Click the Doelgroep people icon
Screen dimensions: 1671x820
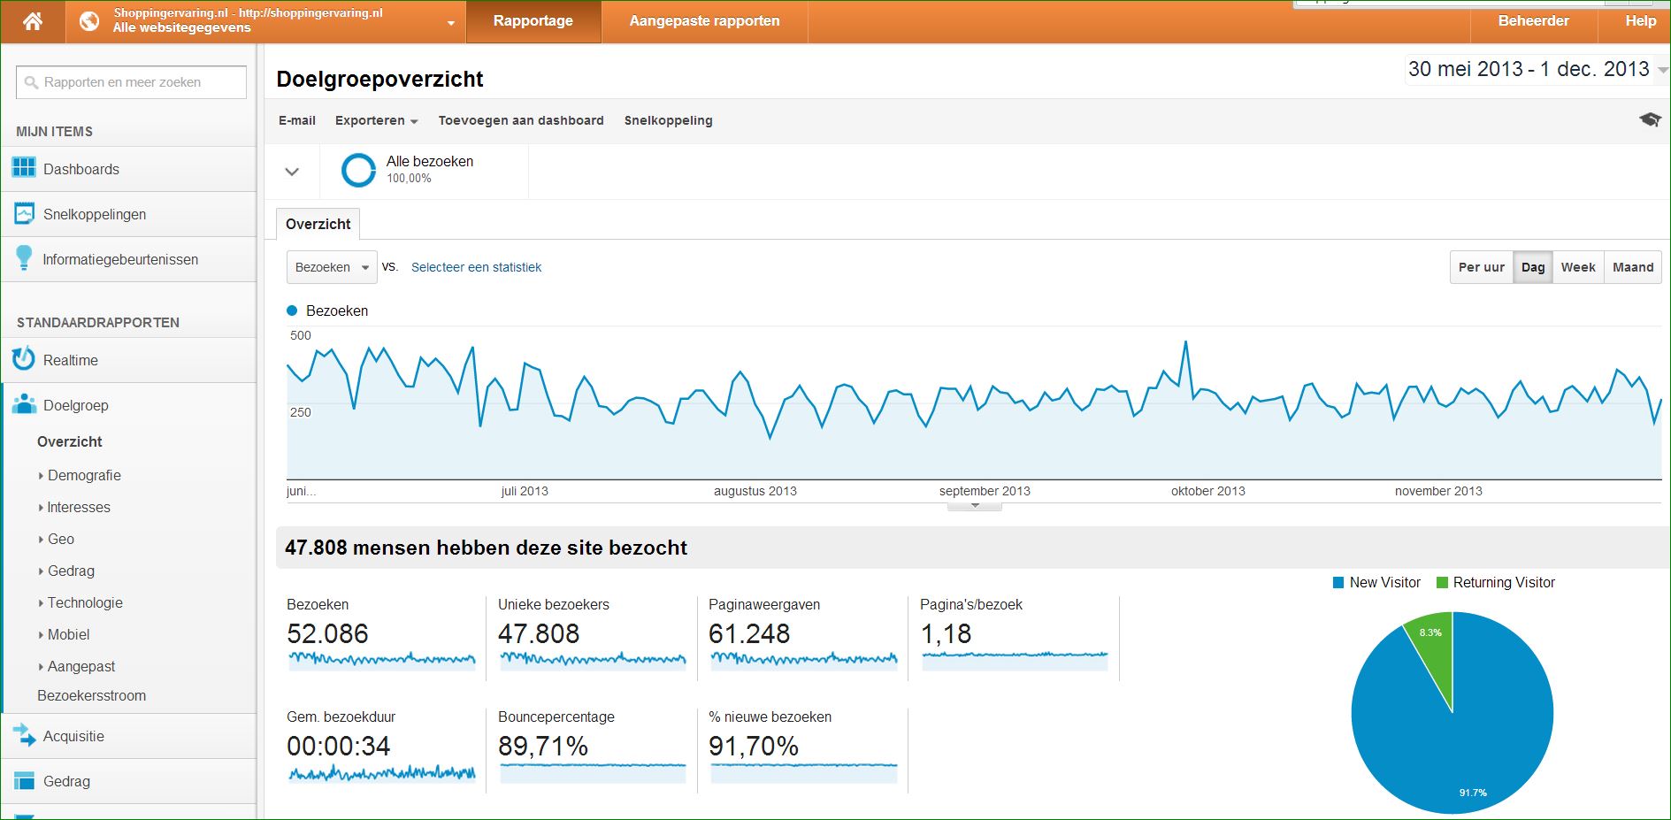pyautogui.click(x=24, y=404)
